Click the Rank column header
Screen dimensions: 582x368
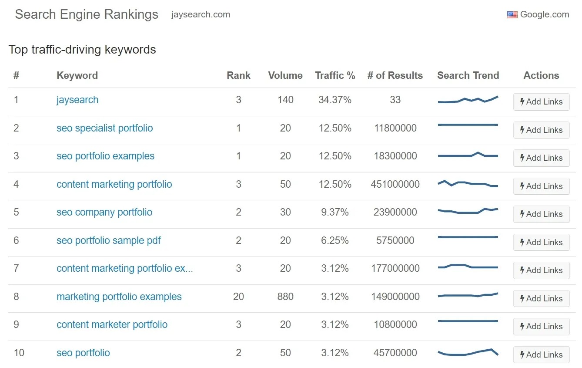238,75
